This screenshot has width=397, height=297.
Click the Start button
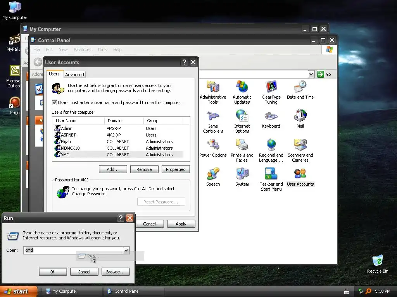[18, 291]
